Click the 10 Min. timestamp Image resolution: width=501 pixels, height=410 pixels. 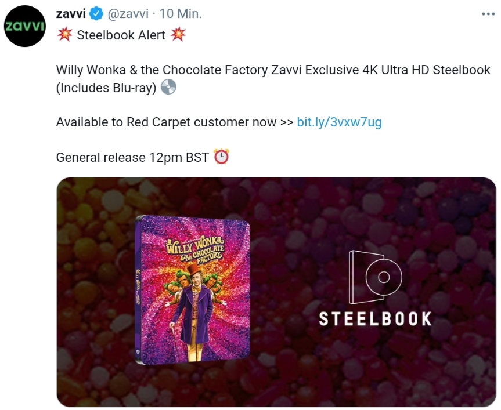click(181, 14)
